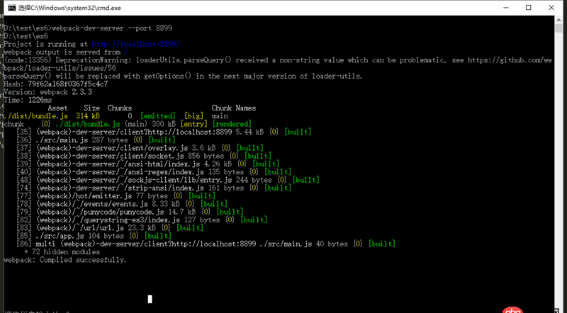This screenshot has height=313, width=567.
Task: Click the yellow './dist/bundle.js 314 kB' text
Action: 52,116
